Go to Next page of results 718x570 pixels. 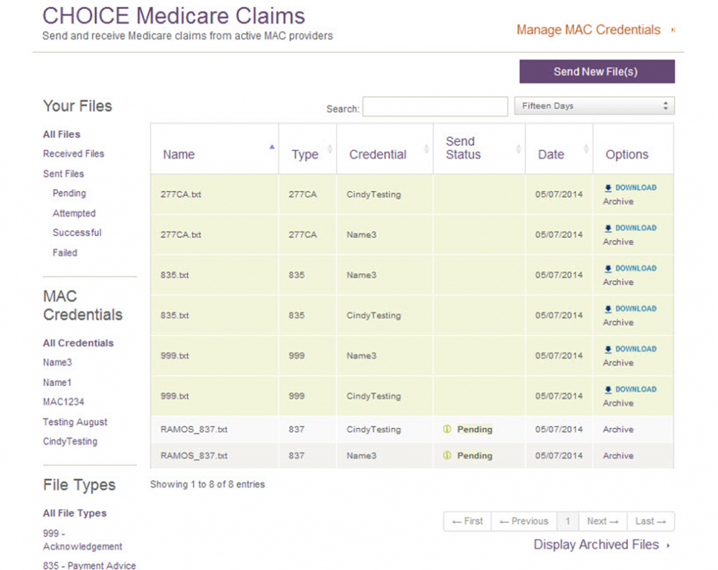click(x=602, y=521)
